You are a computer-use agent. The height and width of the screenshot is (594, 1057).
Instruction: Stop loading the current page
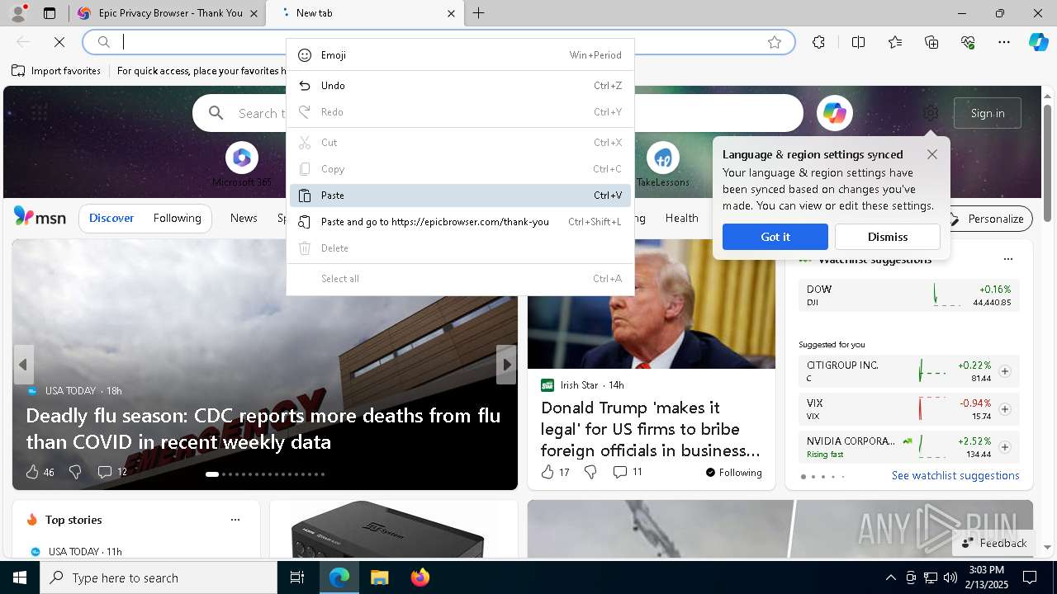tap(59, 42)
